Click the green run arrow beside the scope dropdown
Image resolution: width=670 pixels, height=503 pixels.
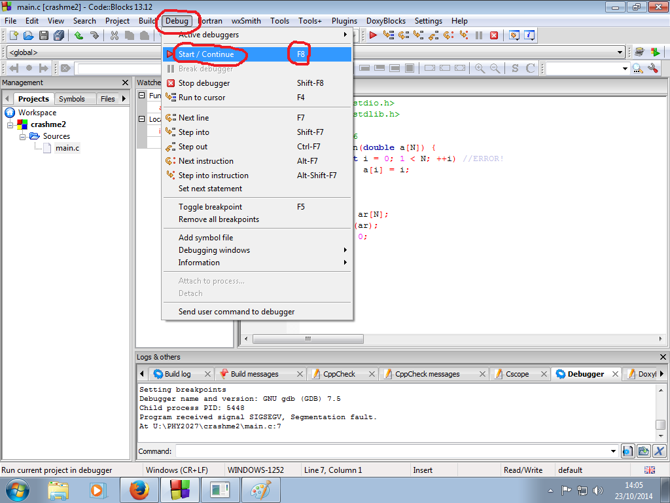(655, 52)
